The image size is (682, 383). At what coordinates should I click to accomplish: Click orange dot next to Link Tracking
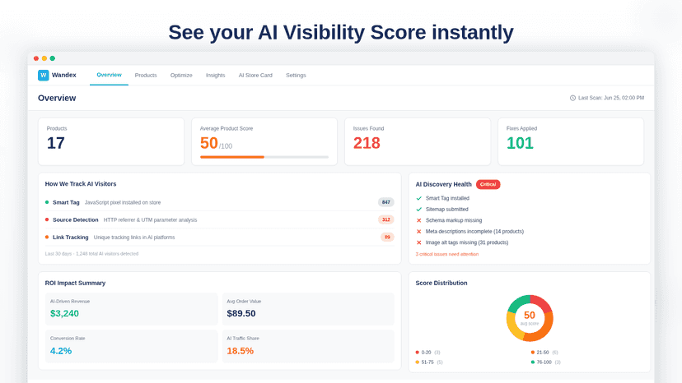pos(47,237)
